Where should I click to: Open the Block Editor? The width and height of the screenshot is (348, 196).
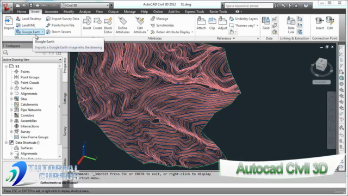tap(108, 25)
